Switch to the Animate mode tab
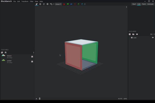The height and width of the screenshot is (103, 155). click(x=150, y=4)
